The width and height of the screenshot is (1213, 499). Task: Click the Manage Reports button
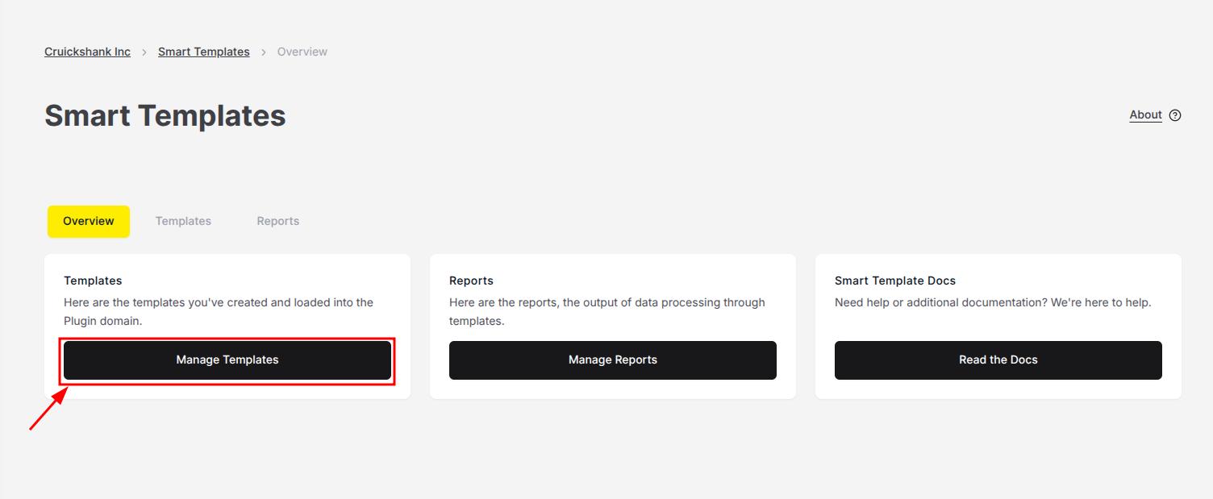point(613,360)
